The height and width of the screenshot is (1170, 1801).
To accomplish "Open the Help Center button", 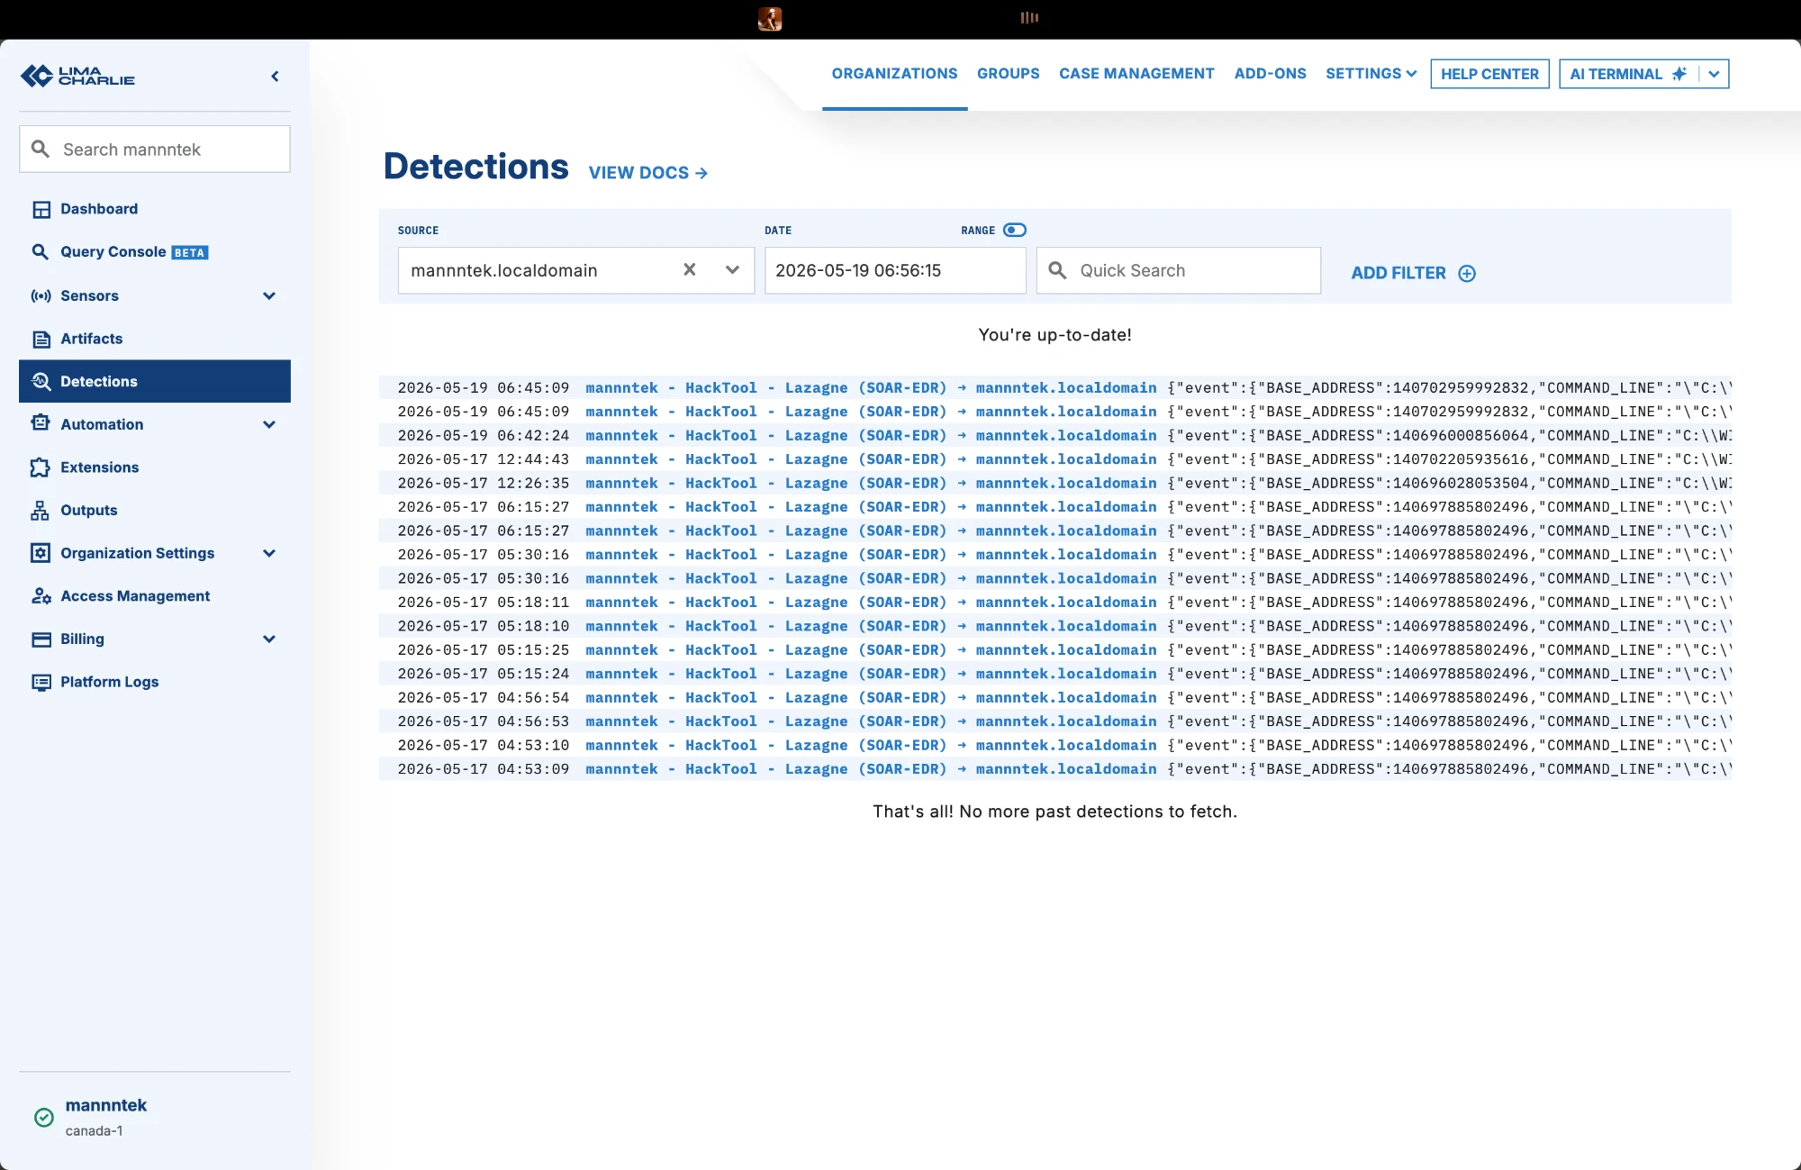I will (1489, 74).
